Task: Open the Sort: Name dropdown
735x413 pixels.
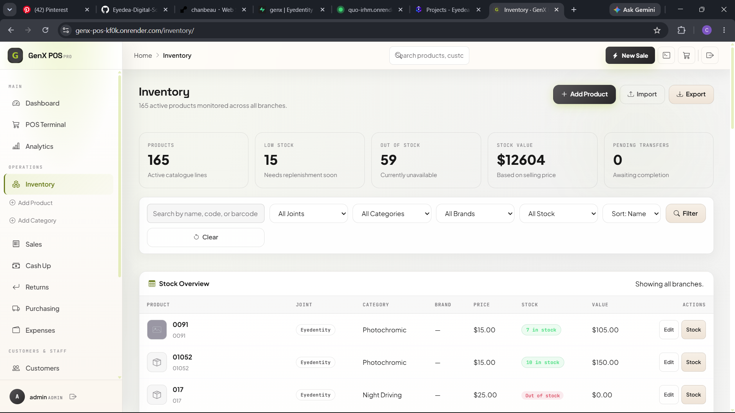Action: pyautogui.click(x=632, y=213)
